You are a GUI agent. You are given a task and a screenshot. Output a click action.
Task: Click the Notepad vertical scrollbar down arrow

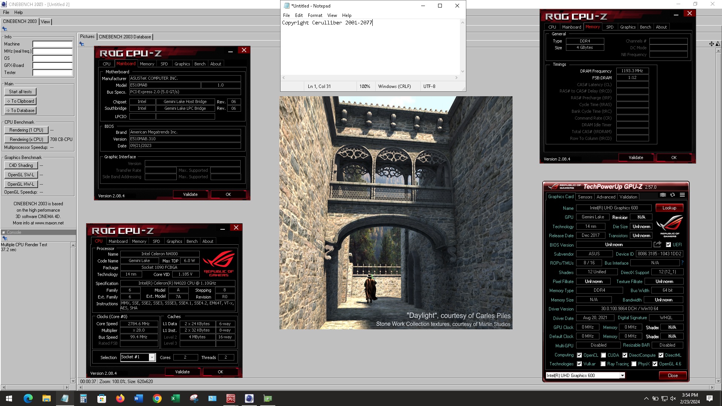pyautogui.click(x=463, y=71)
